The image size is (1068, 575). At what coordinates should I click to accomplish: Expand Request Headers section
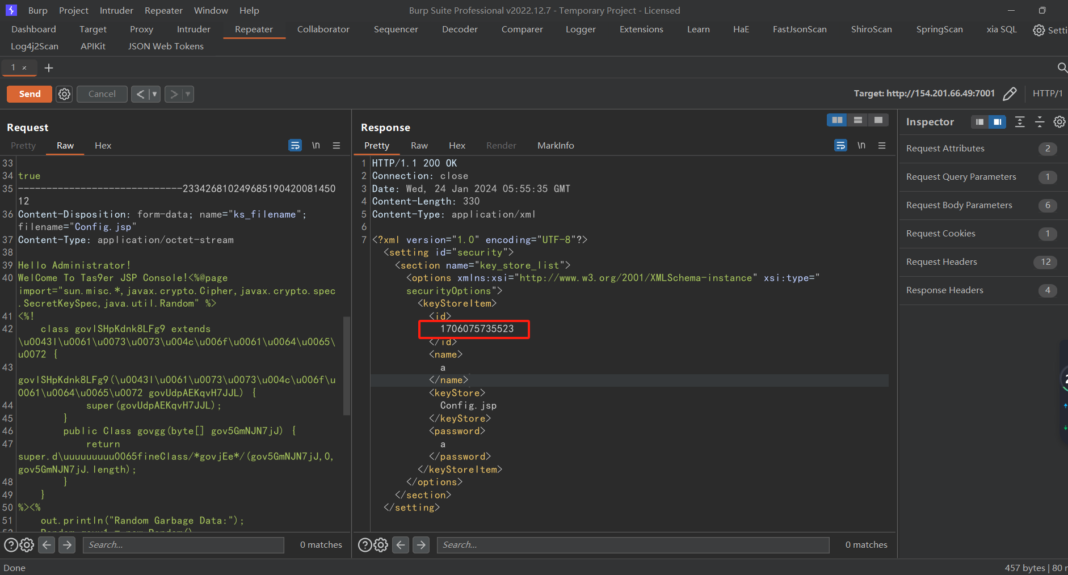(x=982, y=262)
